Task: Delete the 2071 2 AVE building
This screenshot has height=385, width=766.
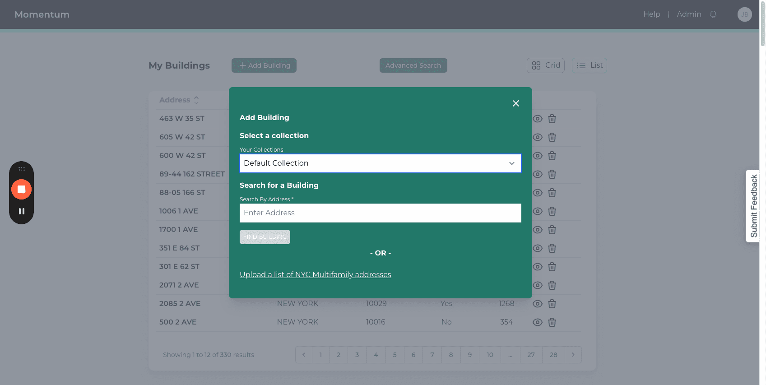Action: tap(552, 285)
